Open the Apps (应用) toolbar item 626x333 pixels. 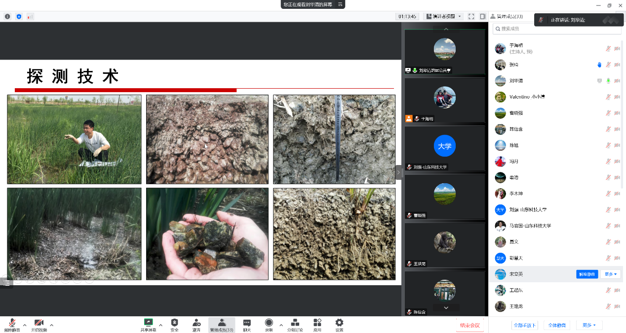(317, 323)
